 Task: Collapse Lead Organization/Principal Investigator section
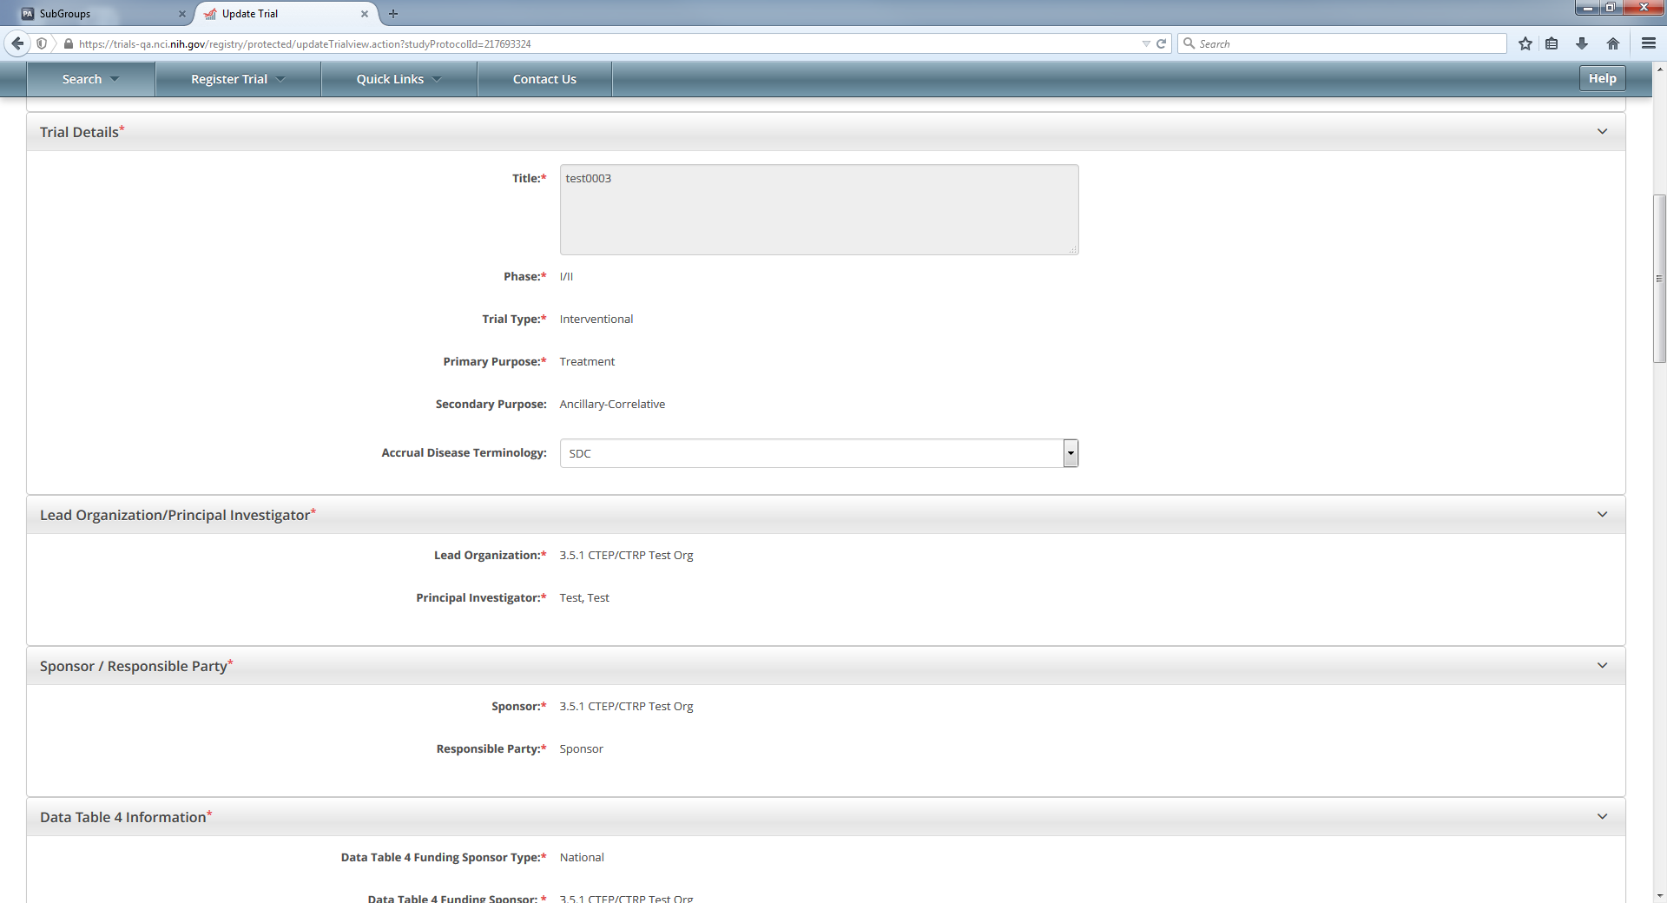[x=1602, y=515]
